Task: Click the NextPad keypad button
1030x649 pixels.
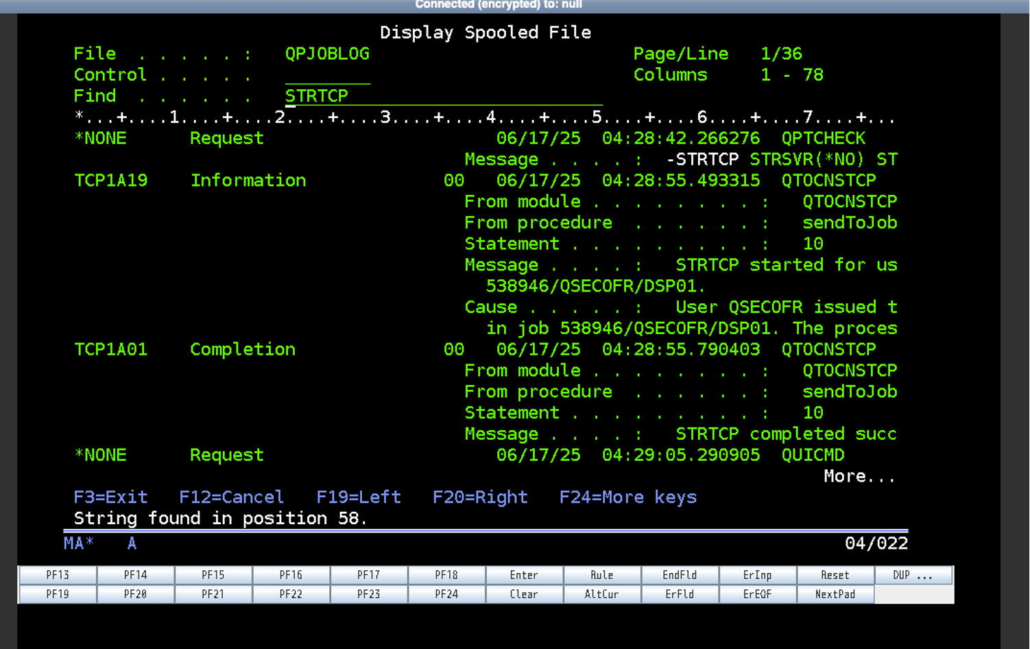Action: pos(835,594)
